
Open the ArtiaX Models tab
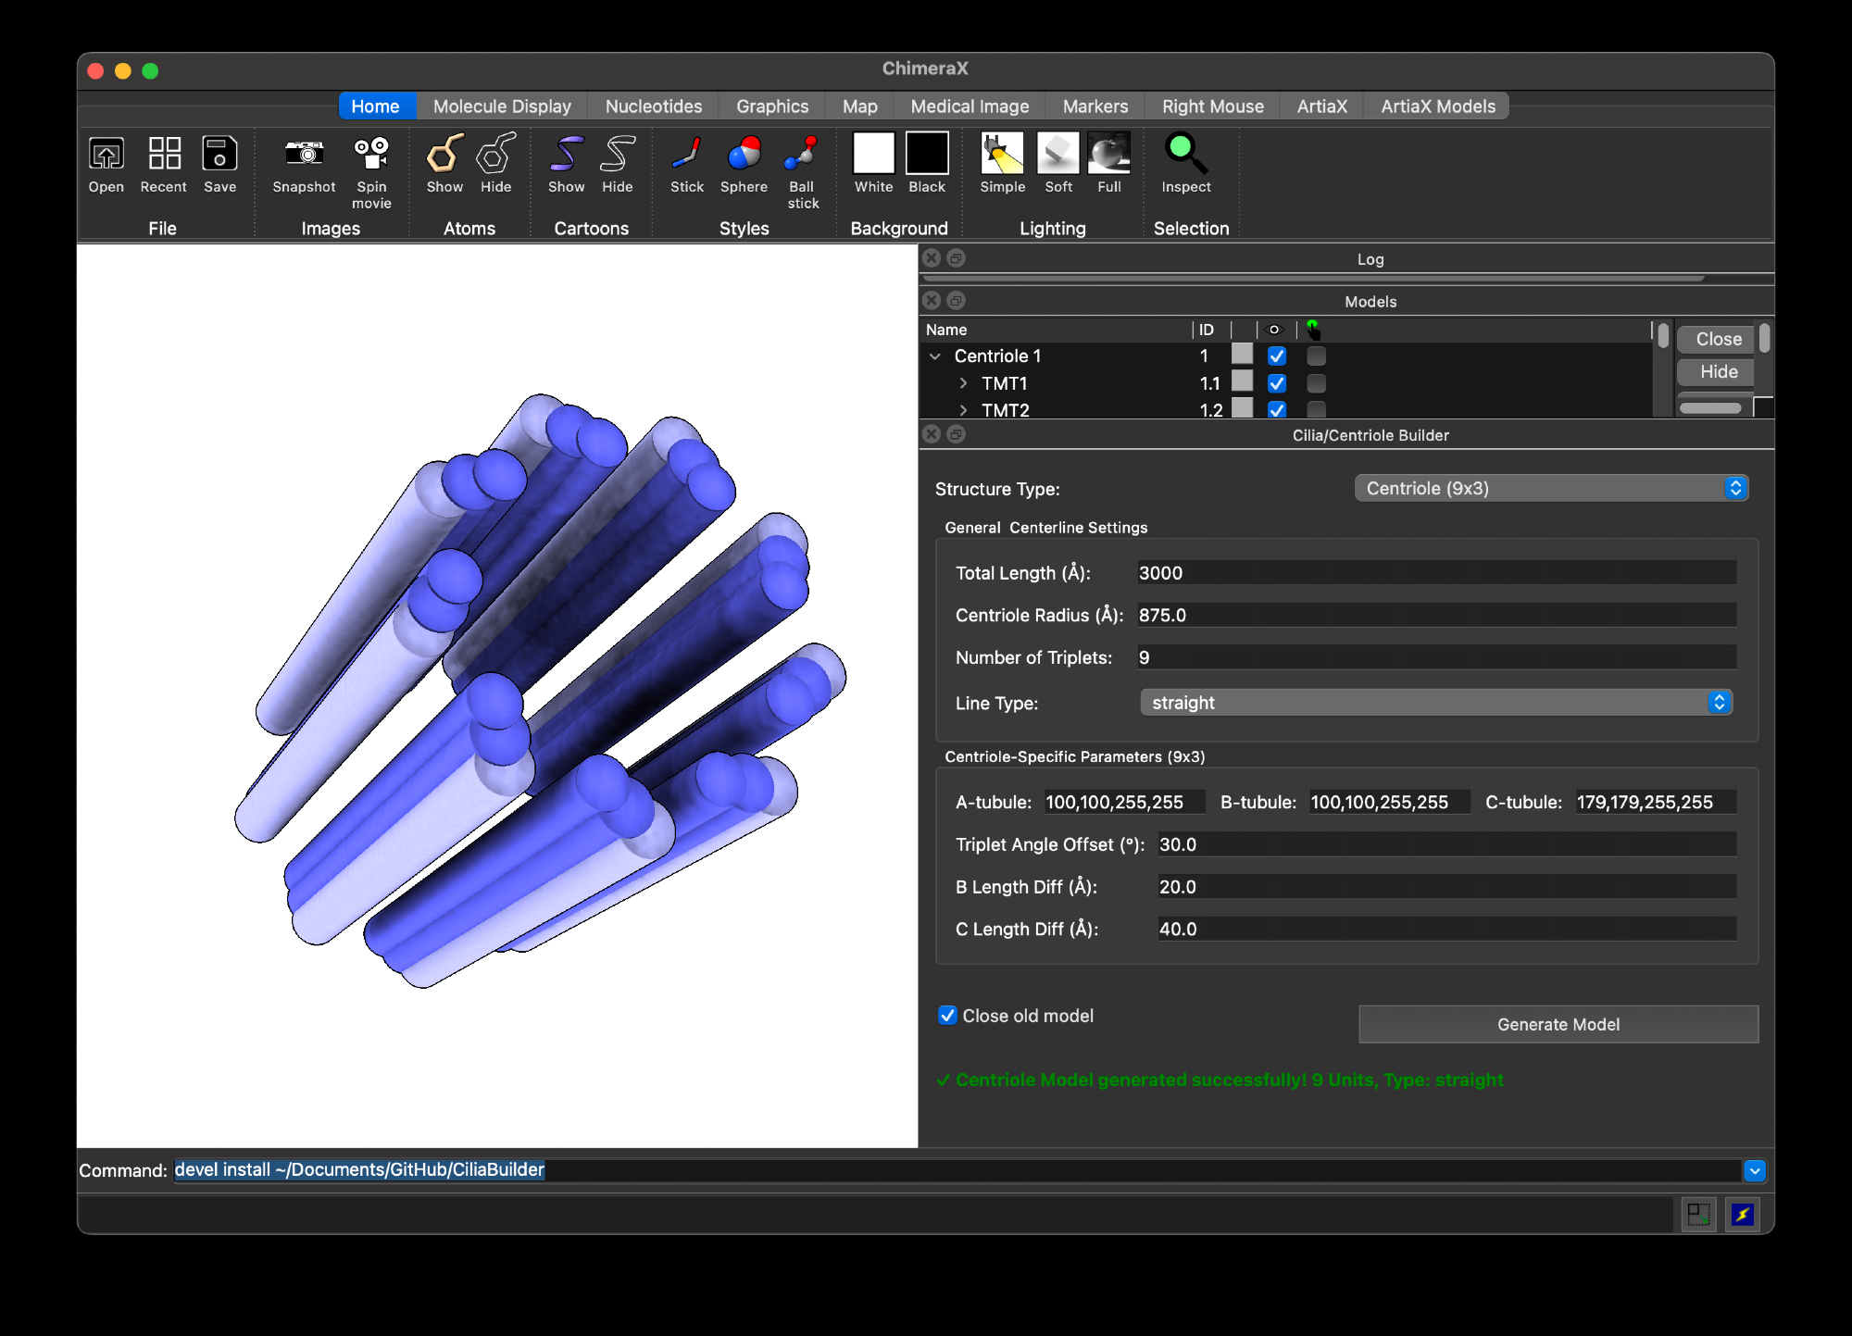click(1437, 106)
